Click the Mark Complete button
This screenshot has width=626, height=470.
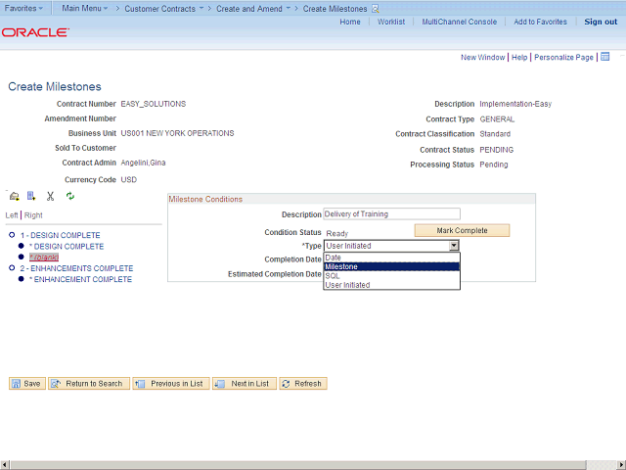[x=462, y=230]
